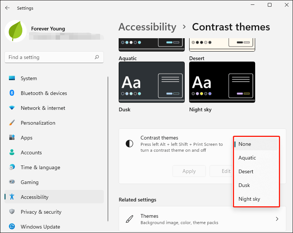Image resolution: width=293 pixels, height=233 pixels.
Task: Click the Forever Young account name
Action: tap(48, 29)
